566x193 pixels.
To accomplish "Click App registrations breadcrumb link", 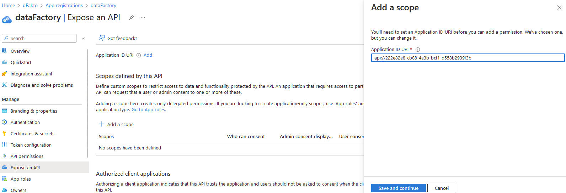I will (x=64, y=6).
